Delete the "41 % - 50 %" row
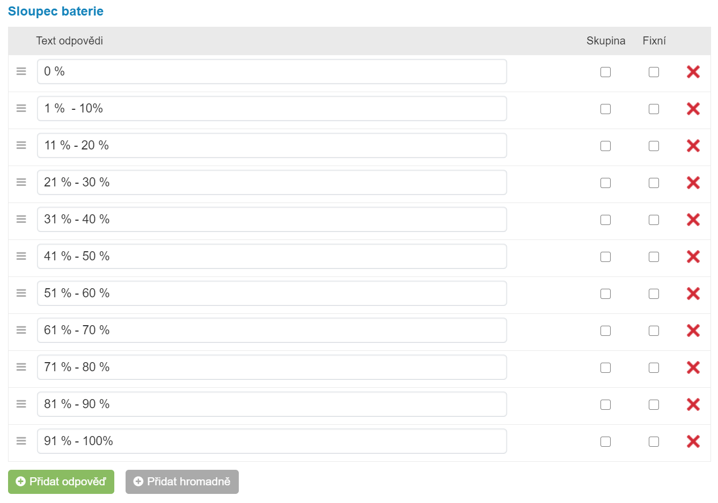This screenshot has height=503, width=718. click(x=693, y=257)
